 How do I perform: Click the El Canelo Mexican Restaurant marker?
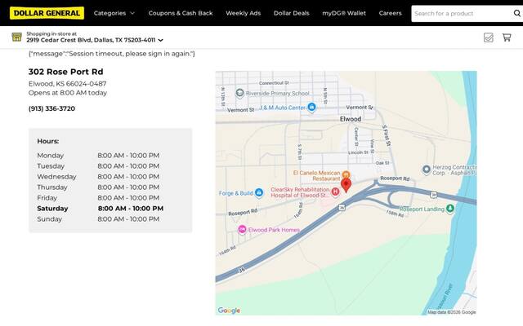coord(346,174)
